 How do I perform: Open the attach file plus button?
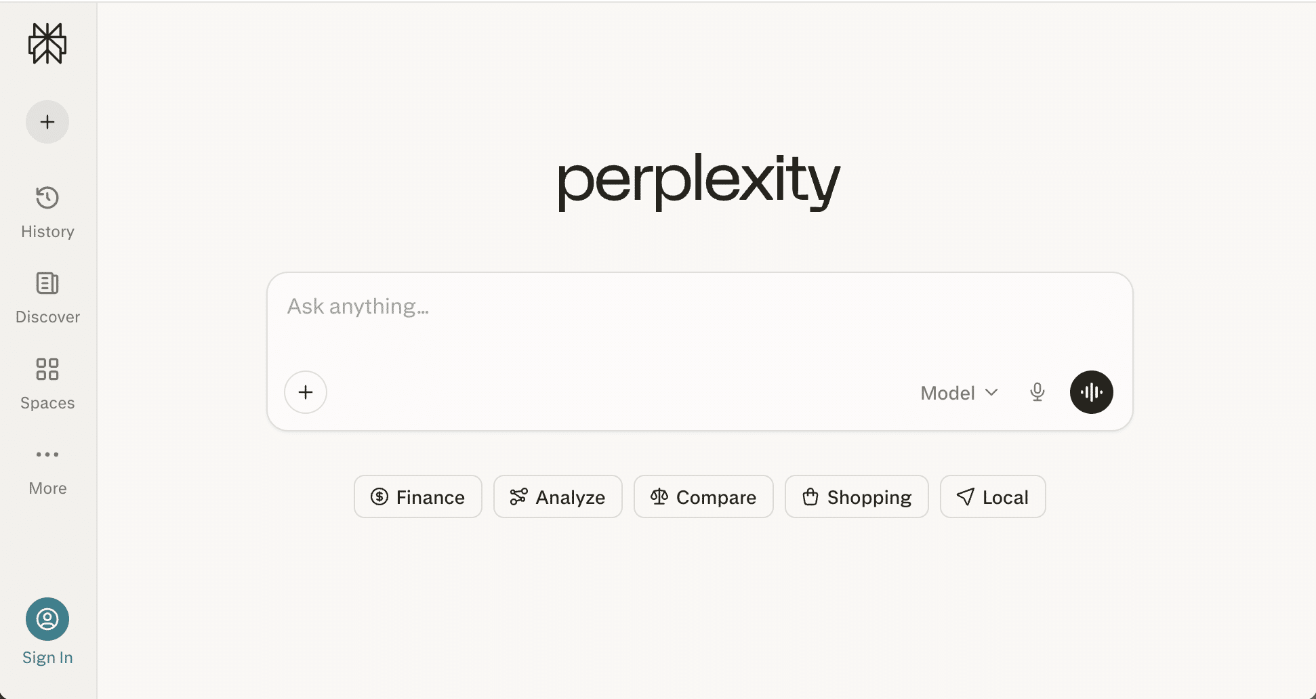[x=305, y=391]
